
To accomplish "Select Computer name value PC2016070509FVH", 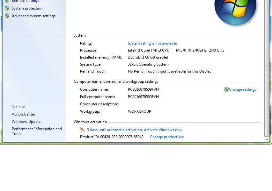I will [x=143, y=89].
